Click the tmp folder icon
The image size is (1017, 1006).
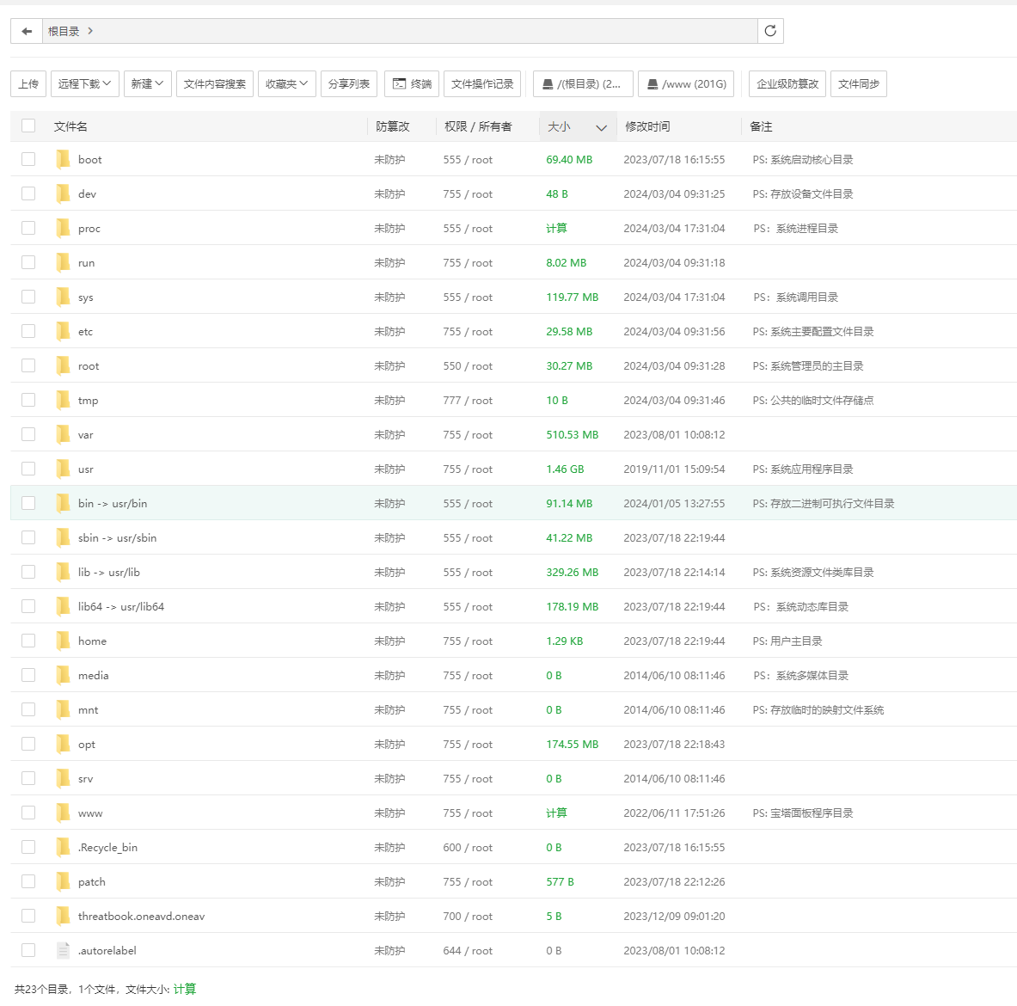pyautogui.click(x=63, y=400)
